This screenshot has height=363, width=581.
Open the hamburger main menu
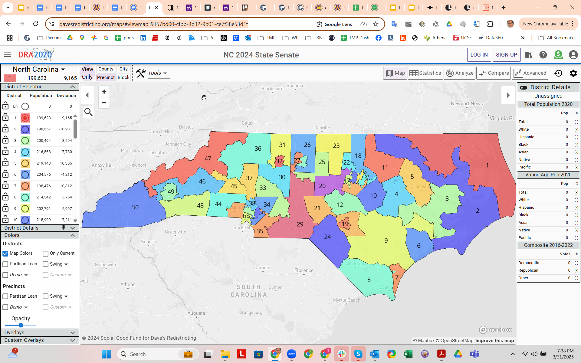pos(8,55)
